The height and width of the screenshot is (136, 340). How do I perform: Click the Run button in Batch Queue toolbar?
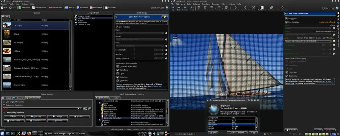click(4, 7)
